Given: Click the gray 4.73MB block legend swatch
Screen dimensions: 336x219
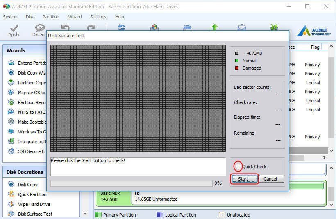Looking at the screenshot, I should (x=237, y=53).
